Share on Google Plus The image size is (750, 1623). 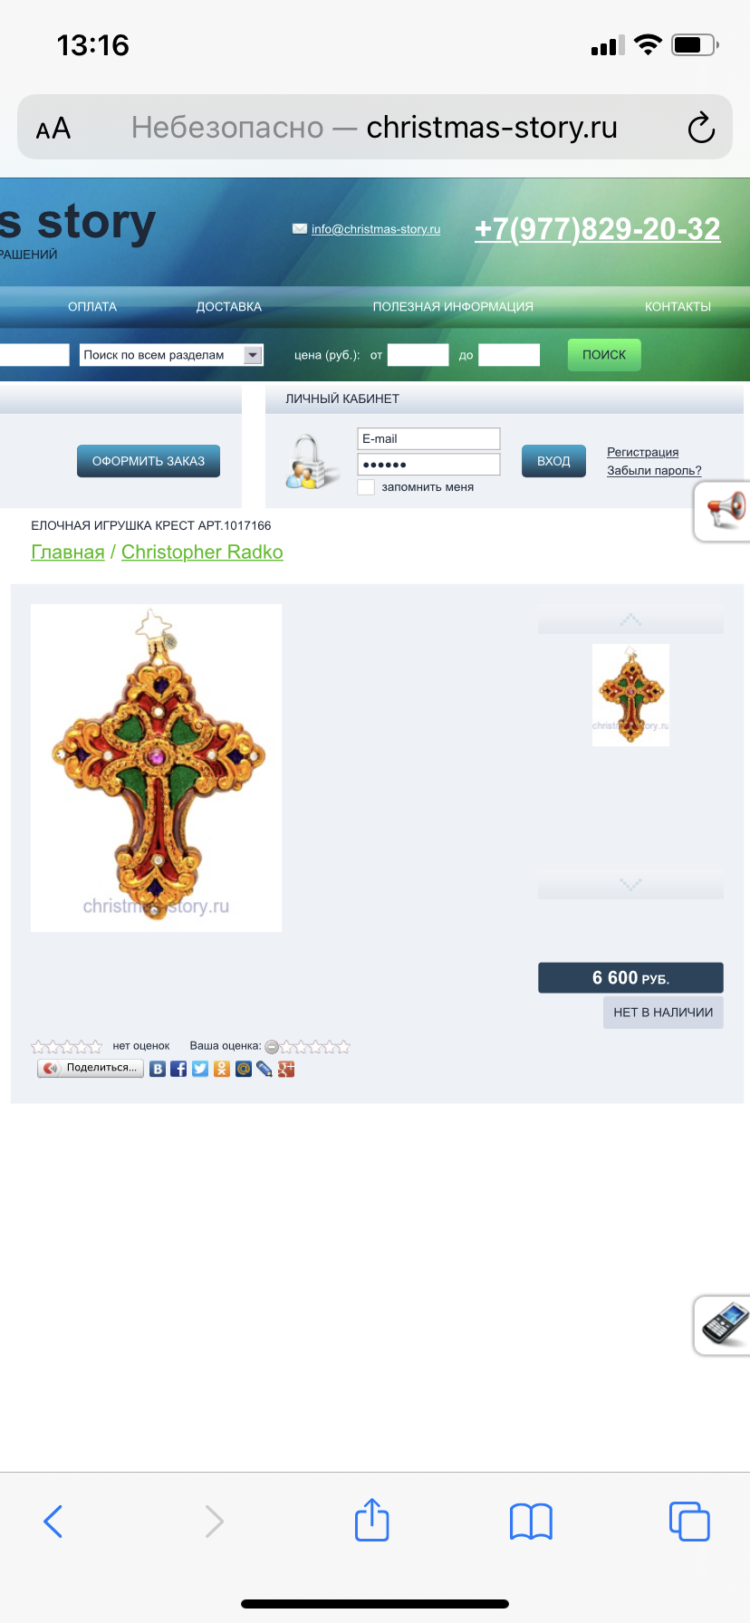(x=286, y=1069)
